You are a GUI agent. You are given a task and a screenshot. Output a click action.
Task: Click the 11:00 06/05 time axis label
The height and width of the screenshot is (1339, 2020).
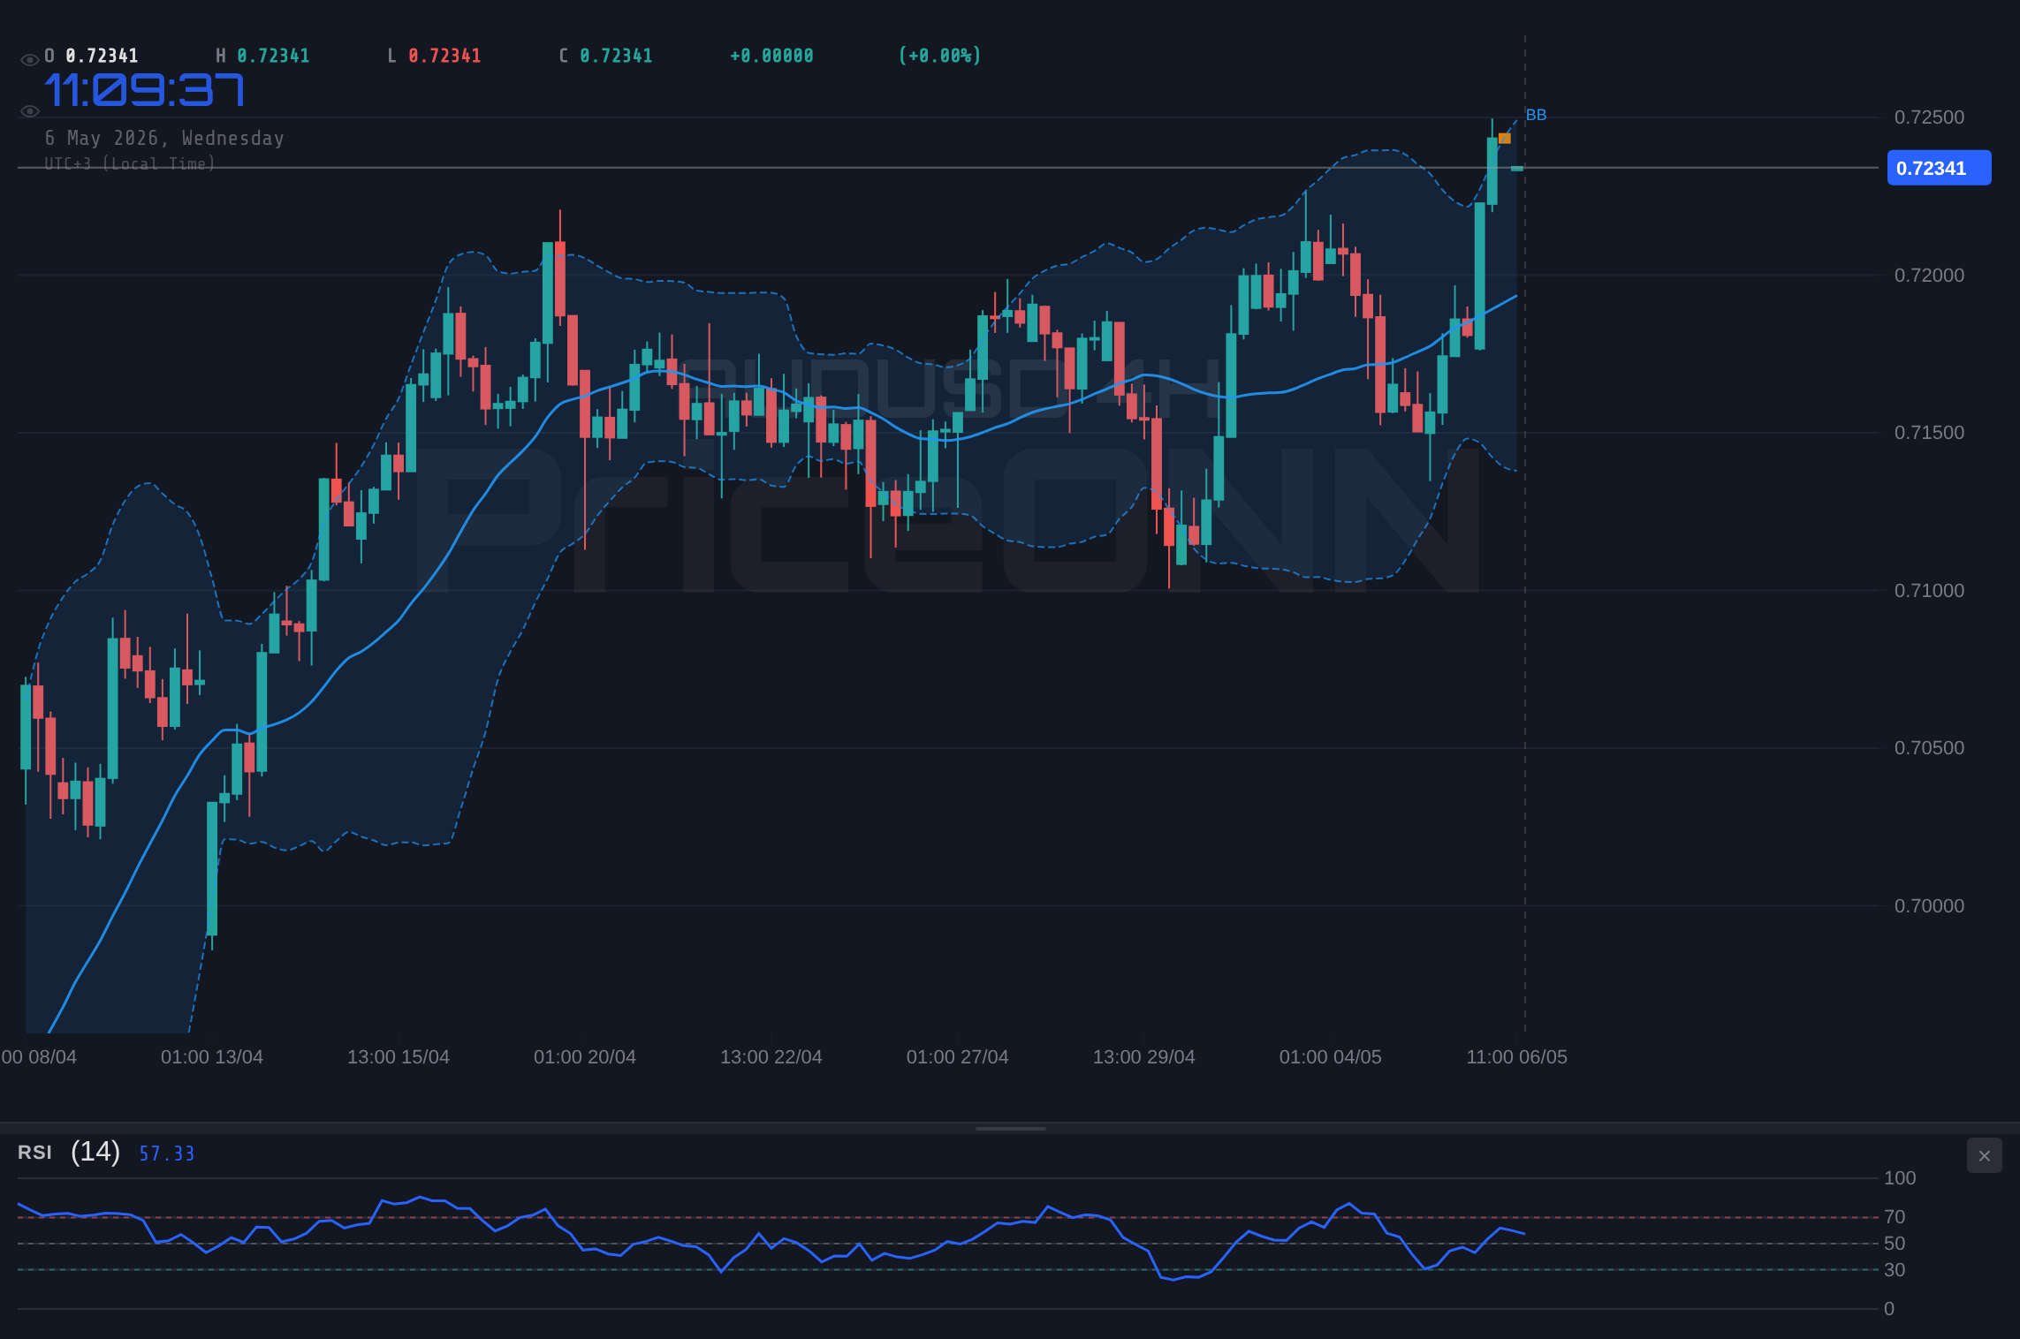(x=1517, y=1057)
